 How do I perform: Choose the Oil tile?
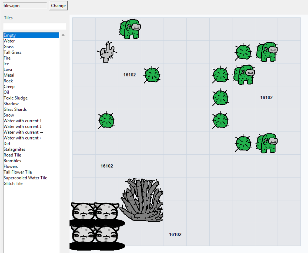pyautogui.click(x=31, y=92)
